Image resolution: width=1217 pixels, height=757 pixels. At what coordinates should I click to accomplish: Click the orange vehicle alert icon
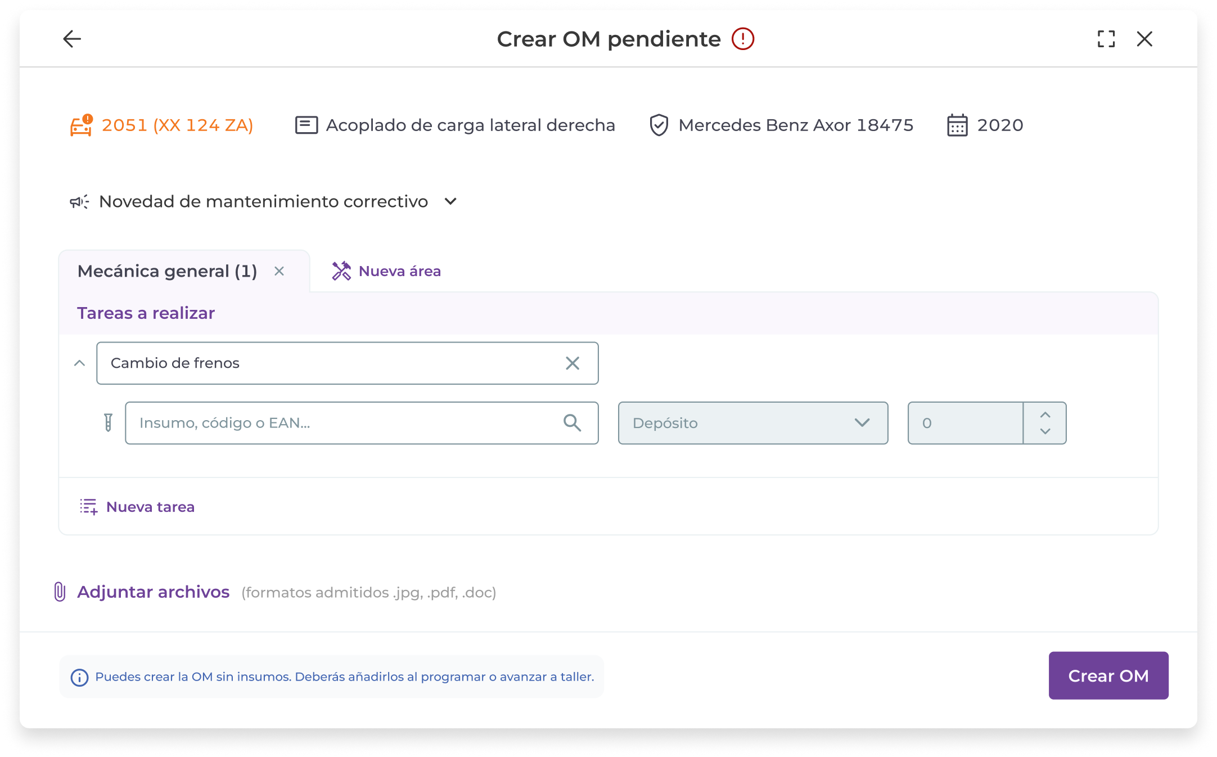point(81,125)
